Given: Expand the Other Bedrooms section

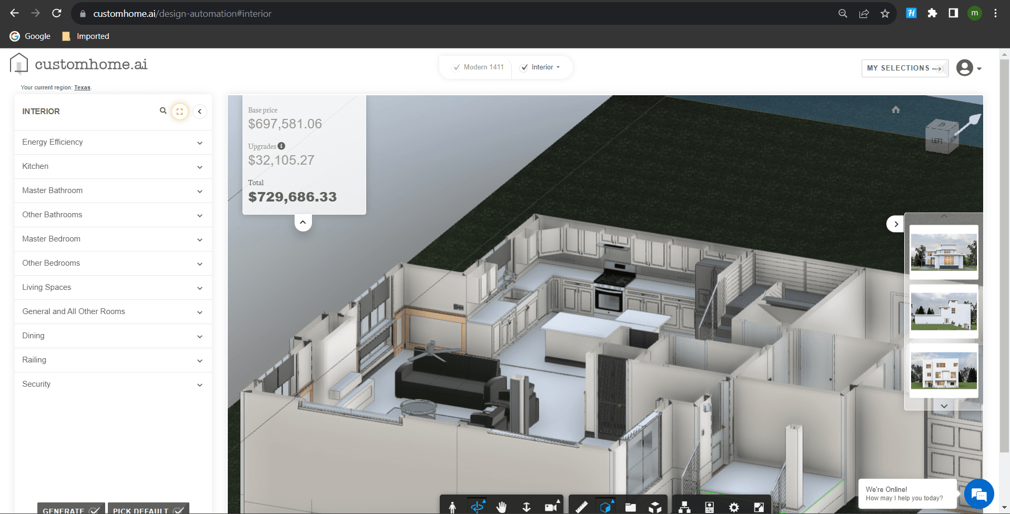Looking at the screenshot, I should click(x=113, y=263).
